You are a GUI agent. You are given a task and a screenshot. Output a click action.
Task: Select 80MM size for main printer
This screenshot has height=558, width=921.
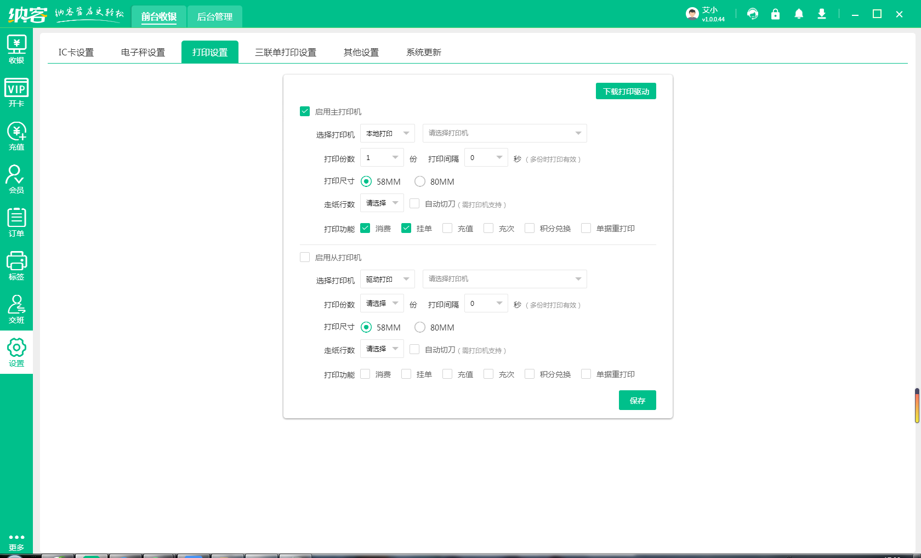(420, 181)
